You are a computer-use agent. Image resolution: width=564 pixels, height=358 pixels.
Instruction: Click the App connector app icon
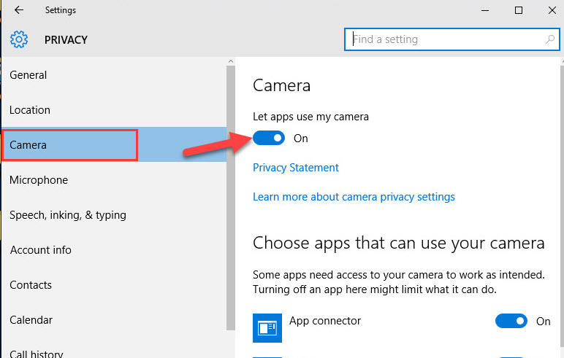[267, 328]
